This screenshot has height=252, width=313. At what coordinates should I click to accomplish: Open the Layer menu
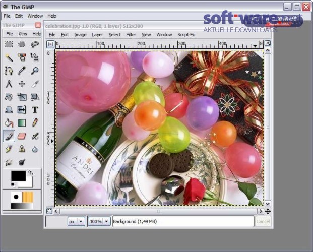pos(97,35)
